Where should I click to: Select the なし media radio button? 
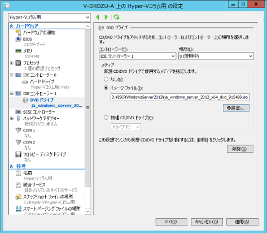pos(106,79)
